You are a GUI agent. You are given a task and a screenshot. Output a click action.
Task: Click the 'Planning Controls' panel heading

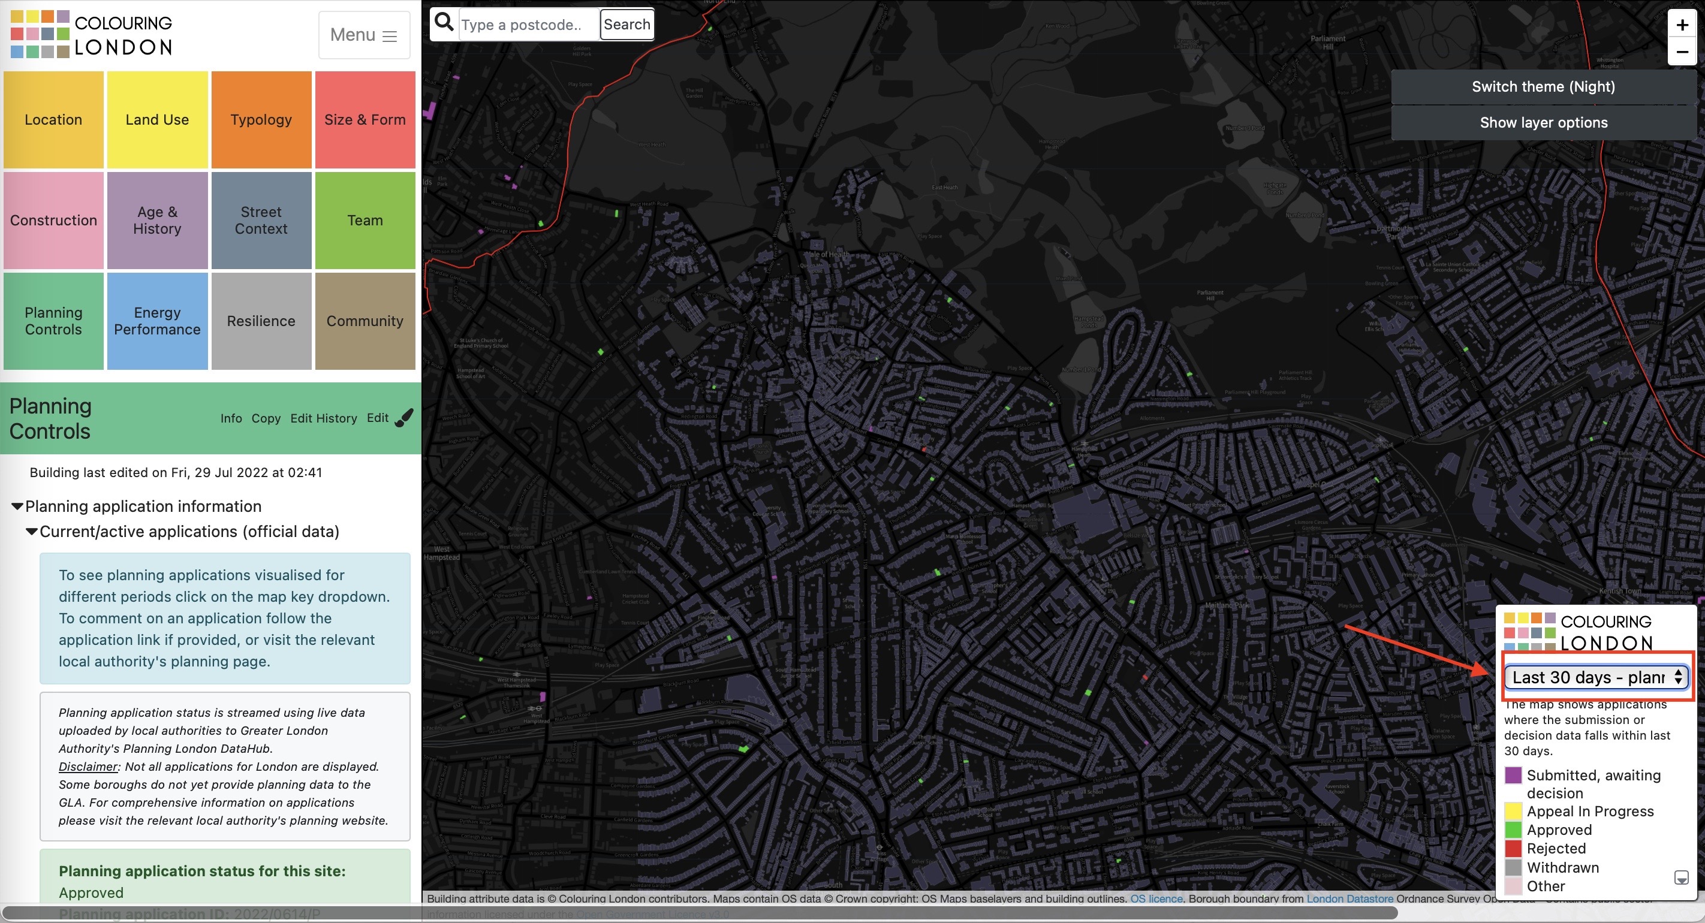coord(50,418)
